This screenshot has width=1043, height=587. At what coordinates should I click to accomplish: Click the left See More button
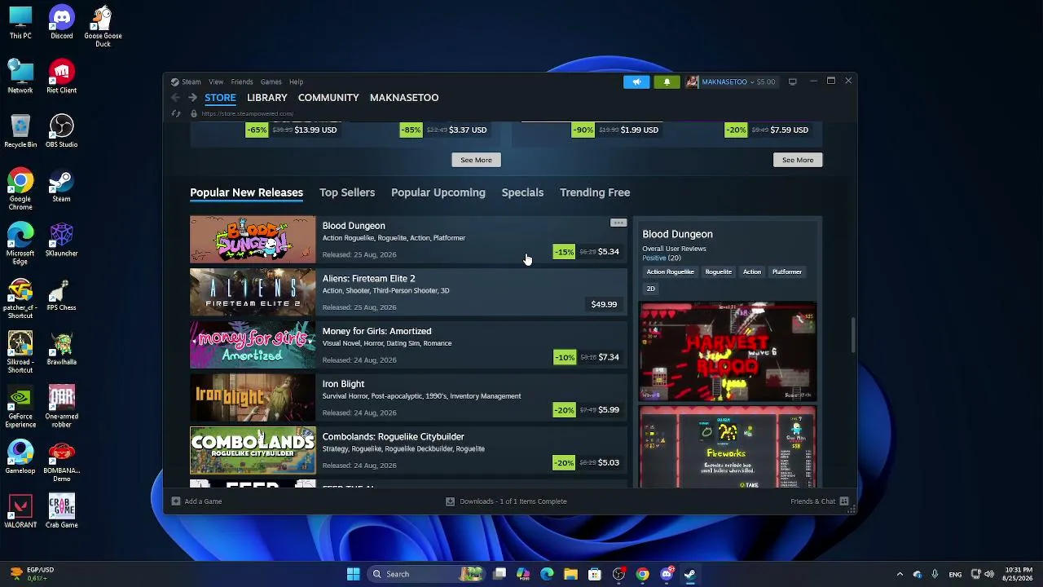tap(477, 160)
